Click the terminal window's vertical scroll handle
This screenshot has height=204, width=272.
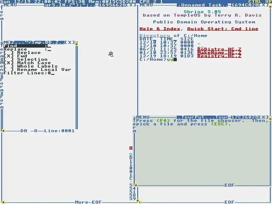click(270, 7)
